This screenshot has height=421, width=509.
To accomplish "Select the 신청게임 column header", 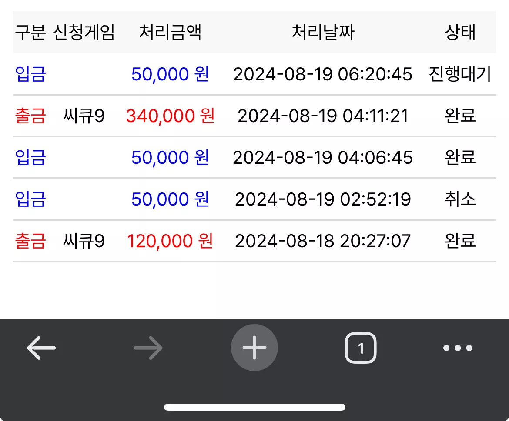I will (84, 33).
